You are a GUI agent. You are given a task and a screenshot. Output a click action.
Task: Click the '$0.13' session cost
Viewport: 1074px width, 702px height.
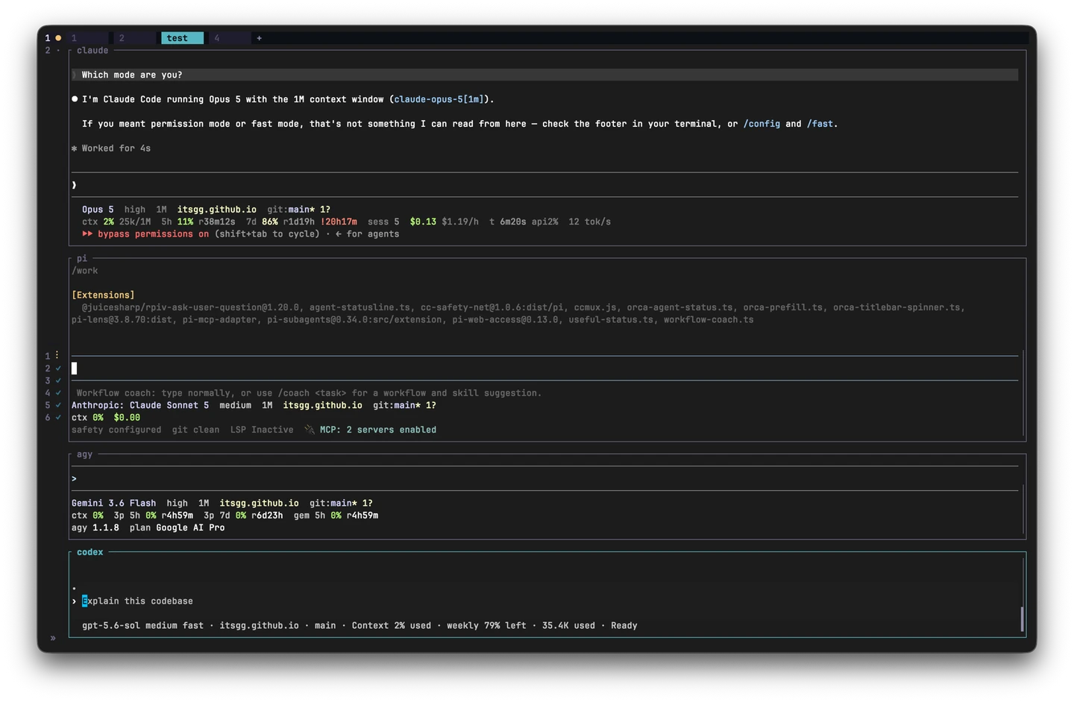click(x=423, y=222)
